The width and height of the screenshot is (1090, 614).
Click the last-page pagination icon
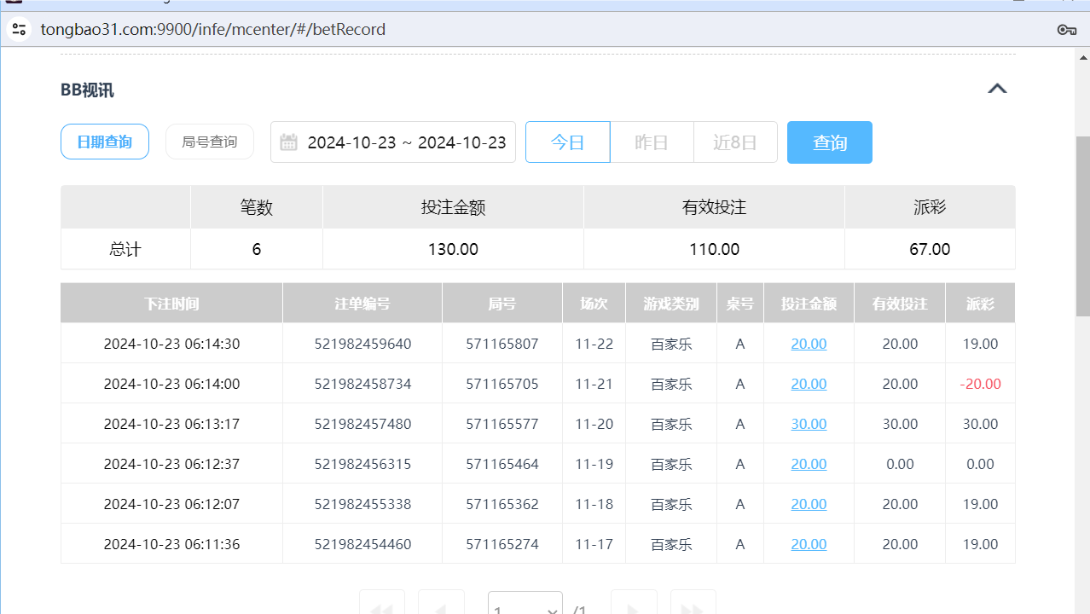click(693, 607)
